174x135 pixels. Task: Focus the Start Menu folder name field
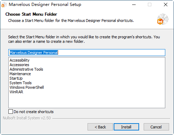pos(87,53)
